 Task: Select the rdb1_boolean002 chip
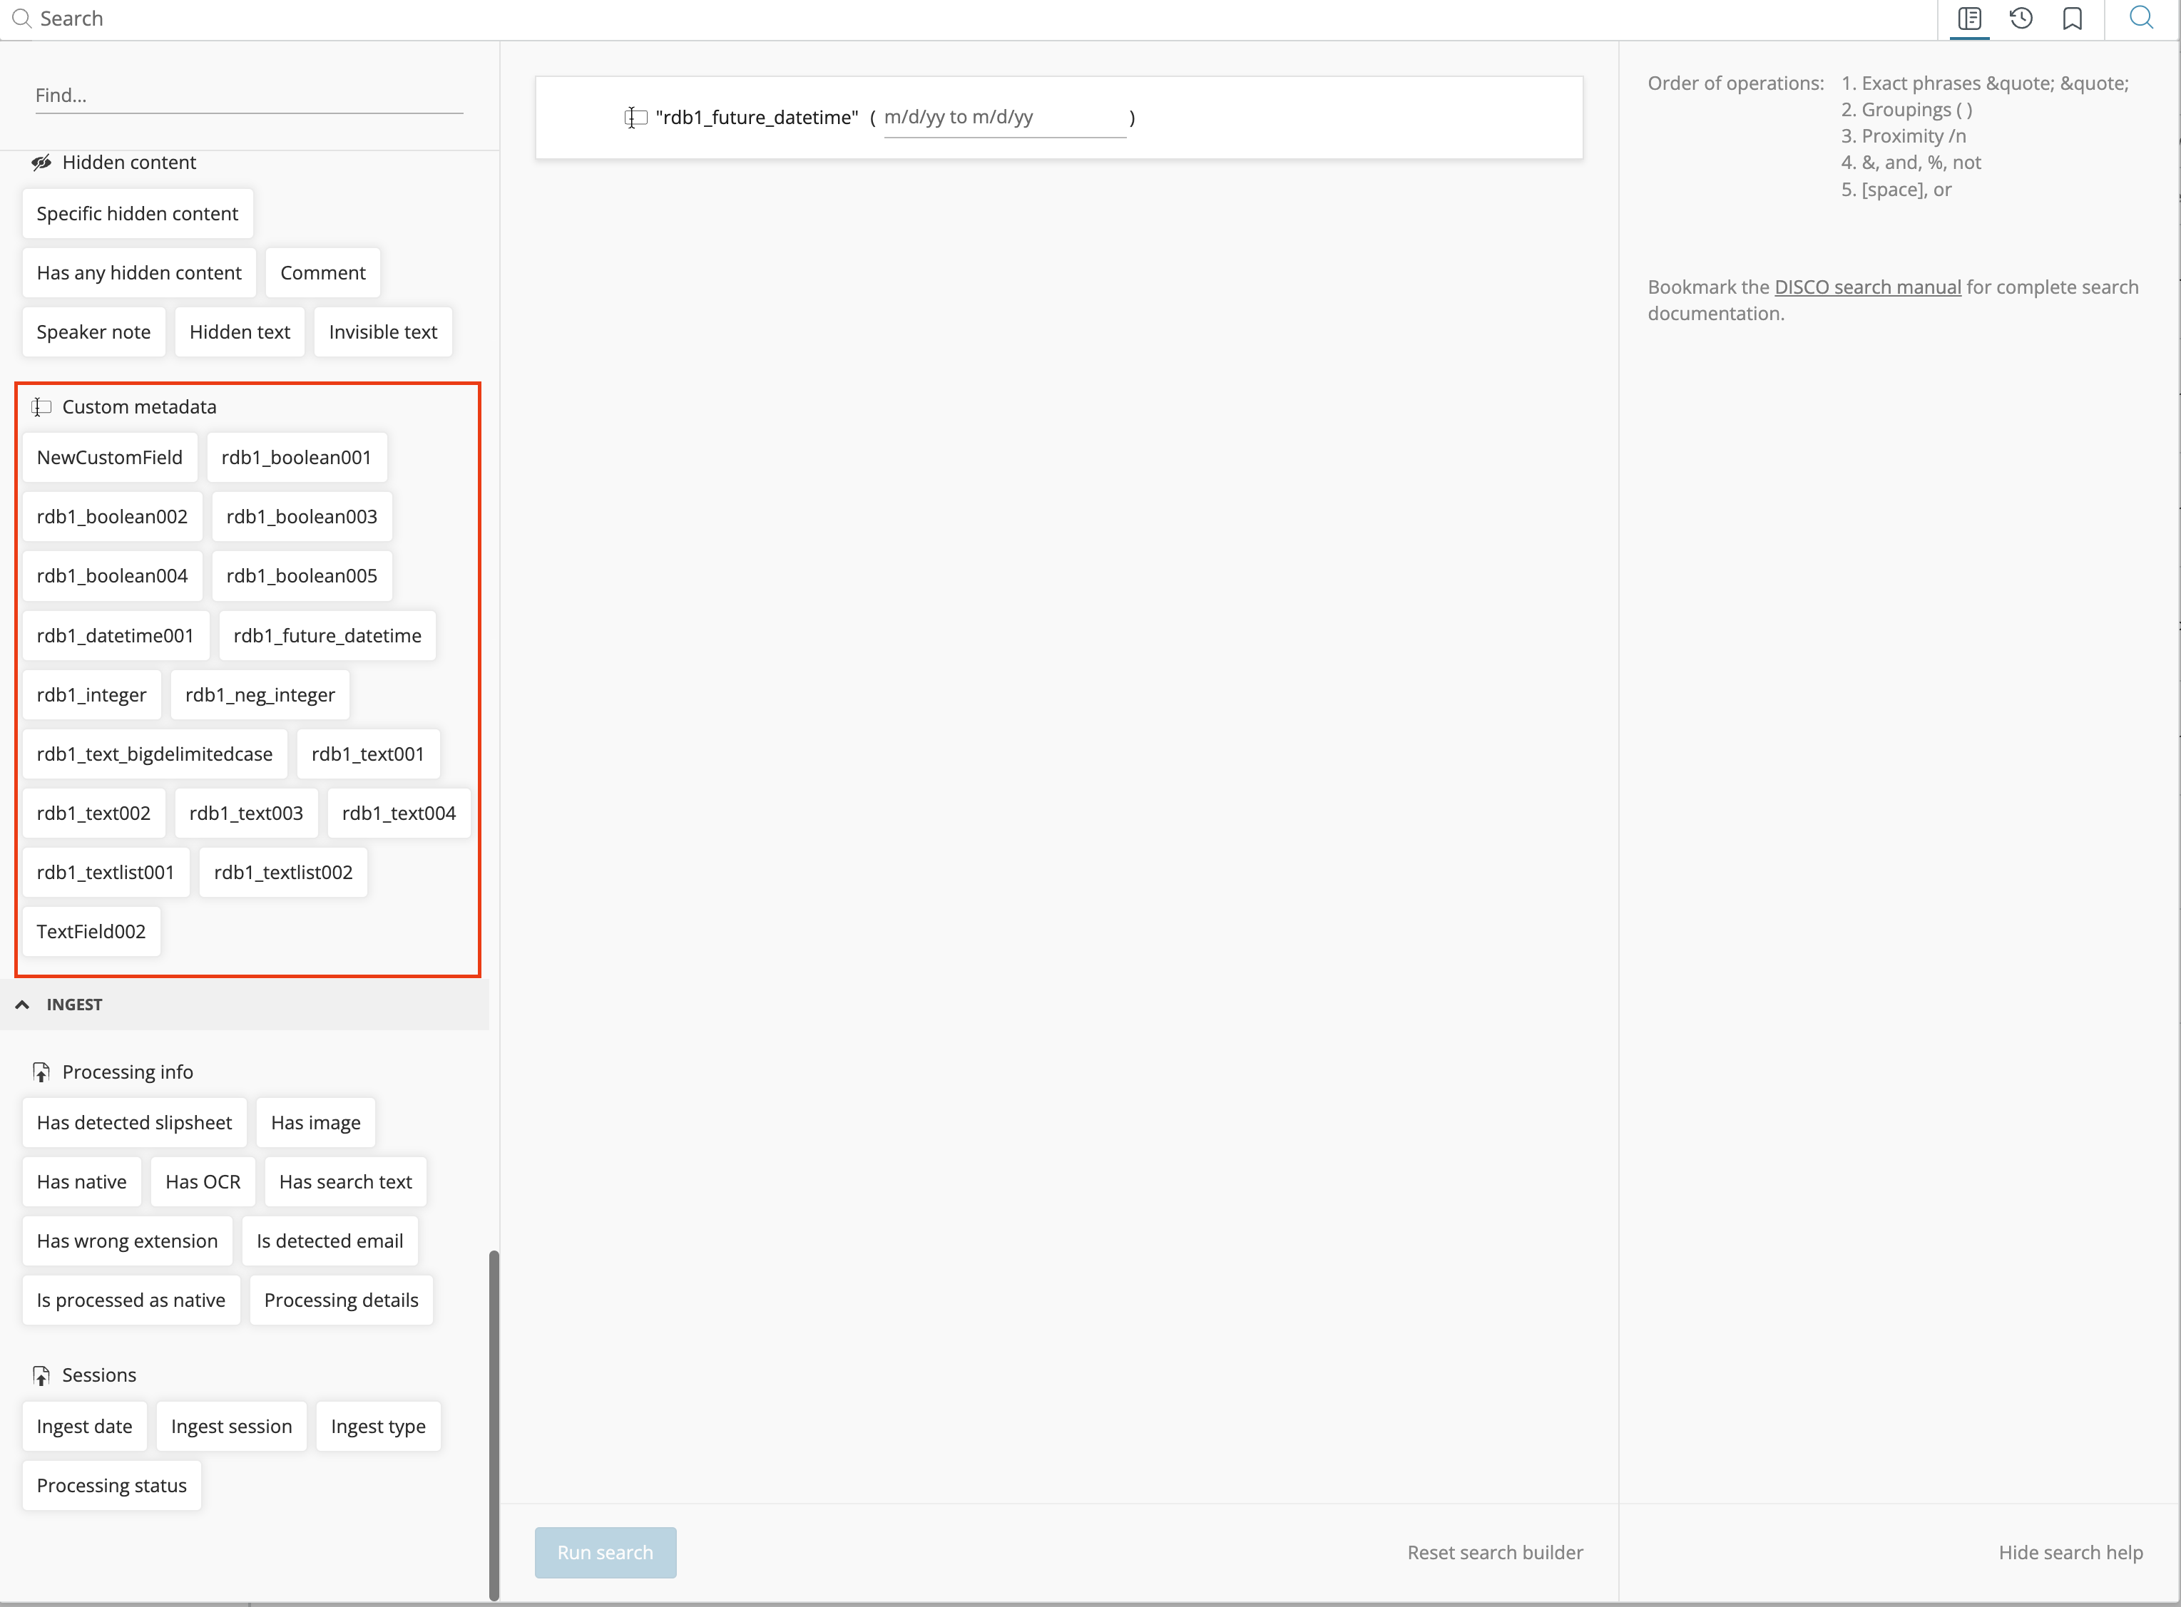tap(112, 516)
